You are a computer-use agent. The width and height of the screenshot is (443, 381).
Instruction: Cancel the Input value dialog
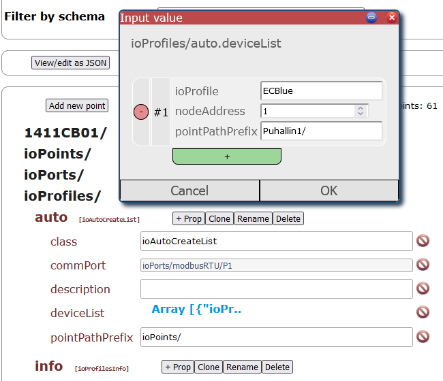pyautogui.click(x=189, y=190)
